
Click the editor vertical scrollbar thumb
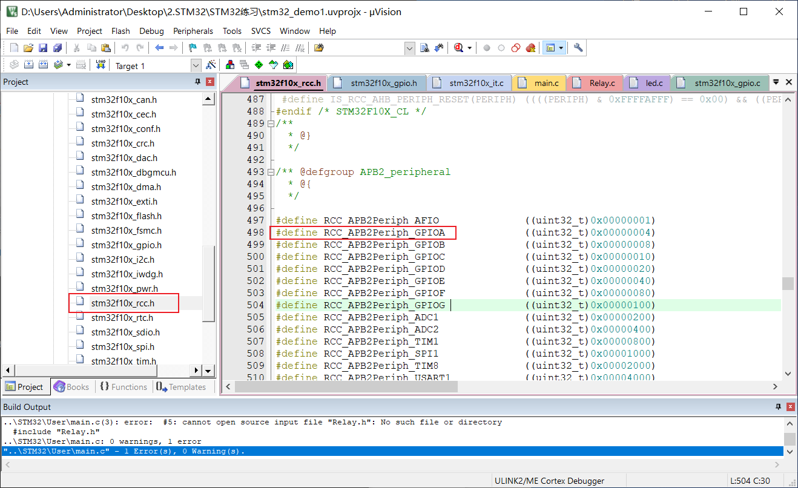pyautogui.click(x=788, y=284)
